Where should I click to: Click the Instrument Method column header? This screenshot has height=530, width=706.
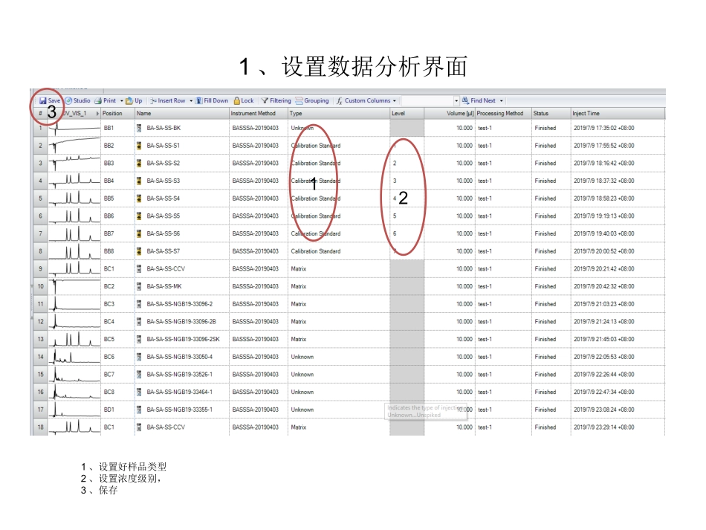point(259,114)
